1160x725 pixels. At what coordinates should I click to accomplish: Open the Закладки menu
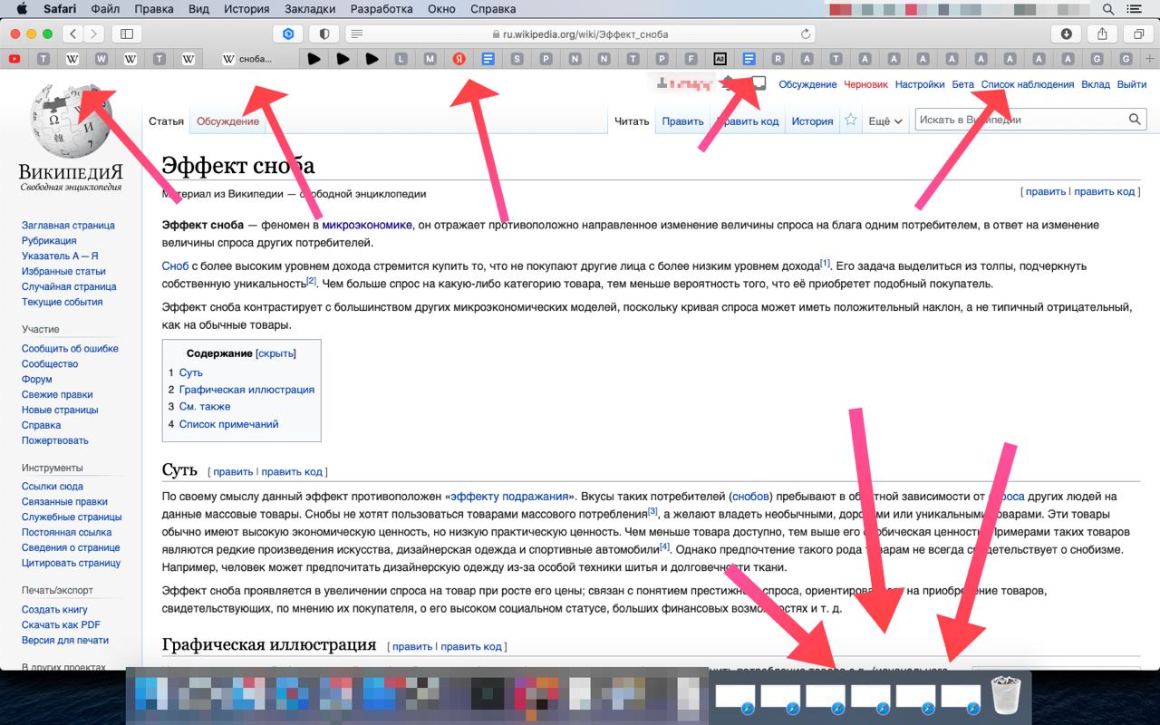tap(310, 9)
